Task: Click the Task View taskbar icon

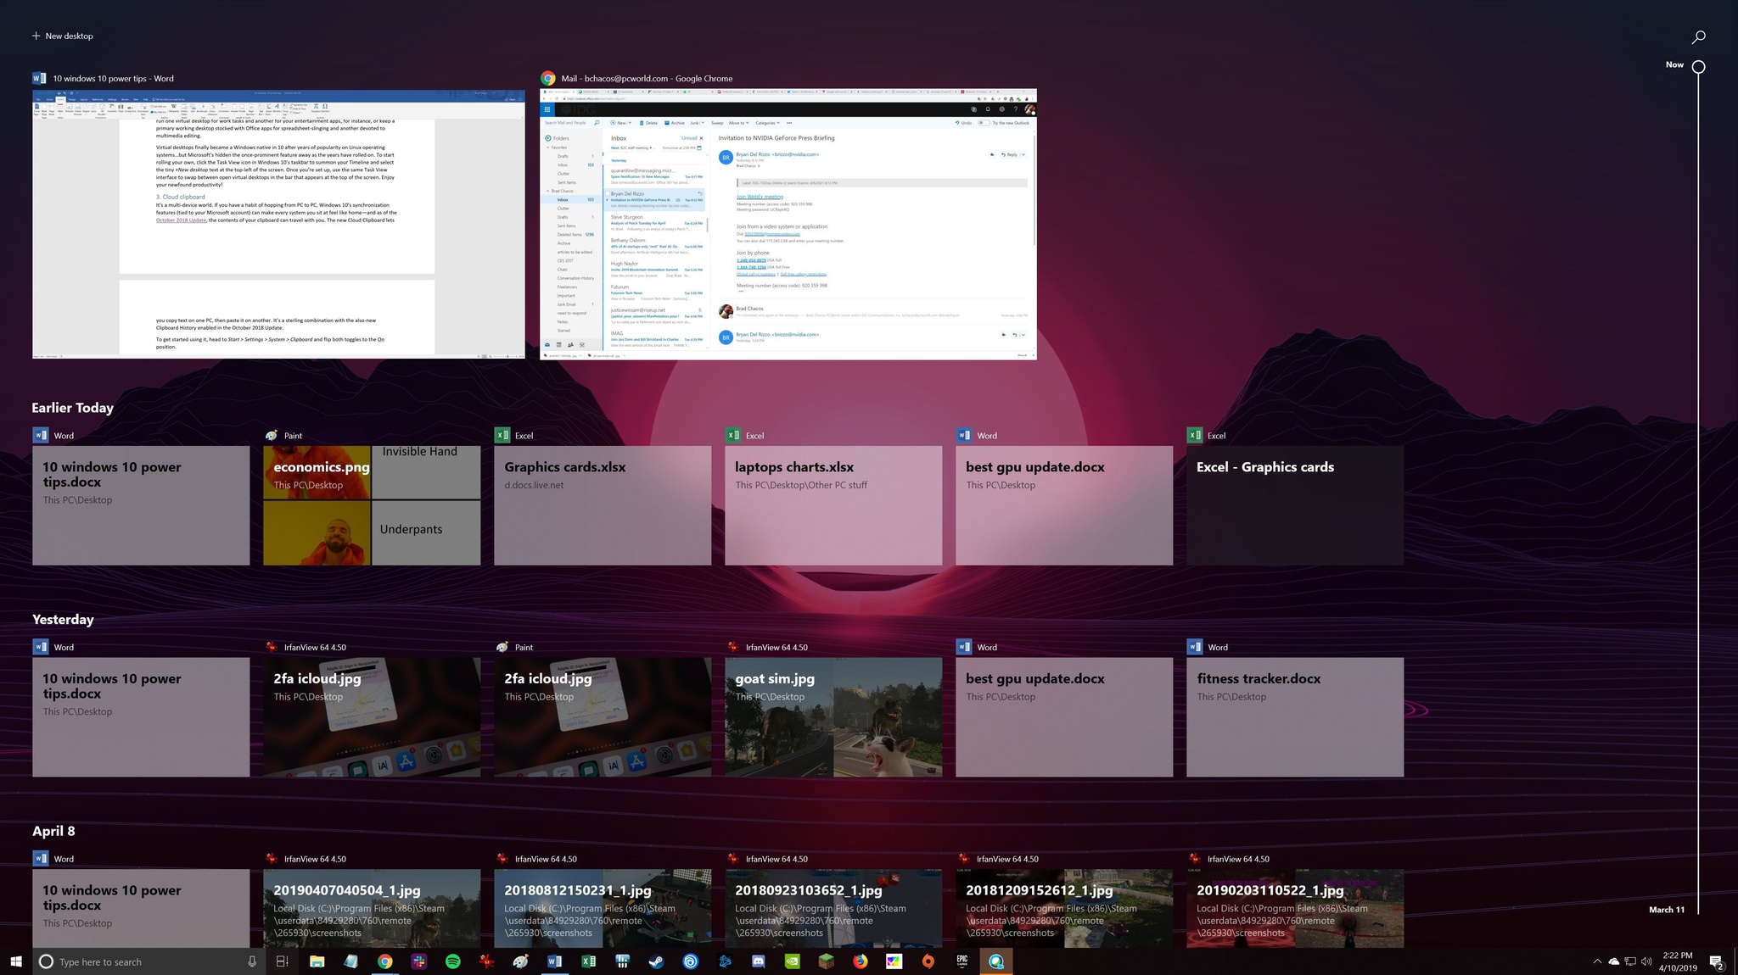Action: (283, 961)
